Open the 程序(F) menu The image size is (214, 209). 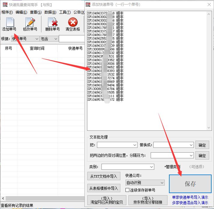click(7, 12)
